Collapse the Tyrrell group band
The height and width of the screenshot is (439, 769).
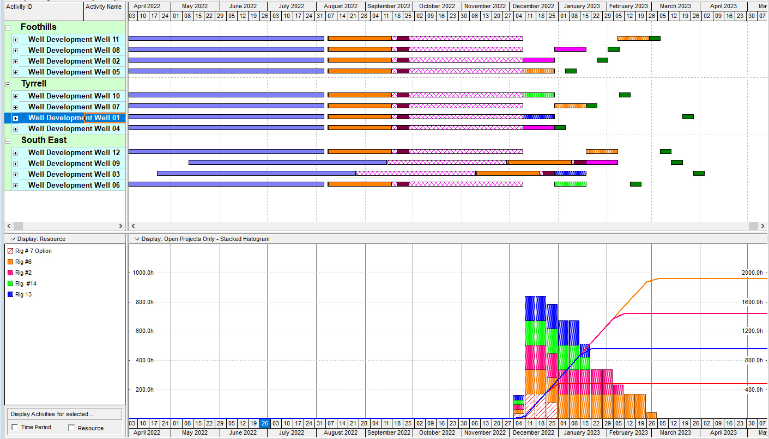[8, 84]
